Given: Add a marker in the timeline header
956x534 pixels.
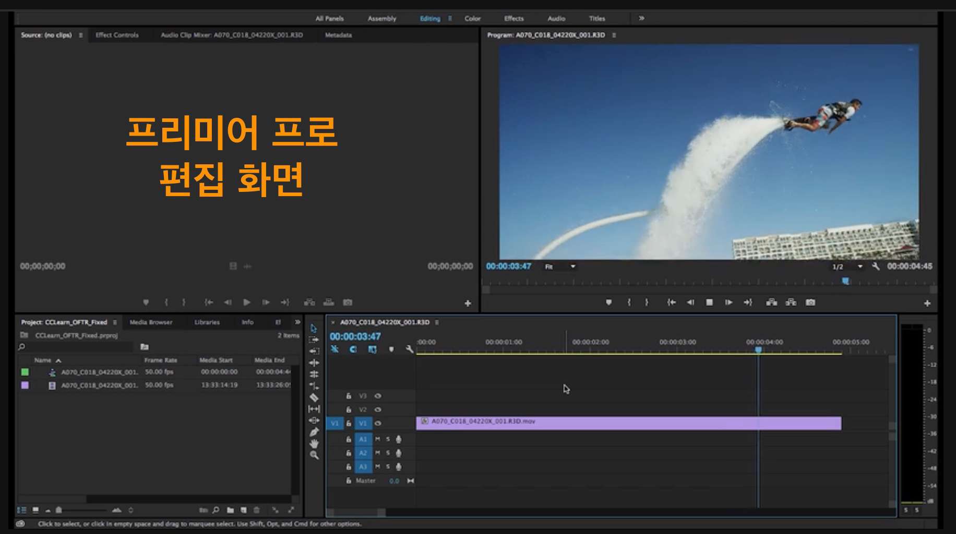Looking at the screenshot, I should [x=391, y=349].
